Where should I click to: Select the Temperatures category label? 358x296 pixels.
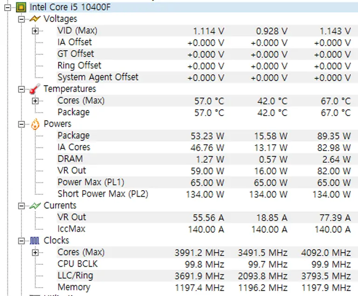tap(69, 89)
